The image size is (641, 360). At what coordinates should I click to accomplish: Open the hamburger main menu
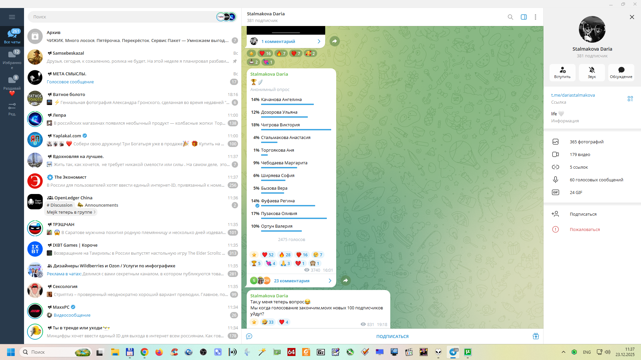(x=12, y=17)
